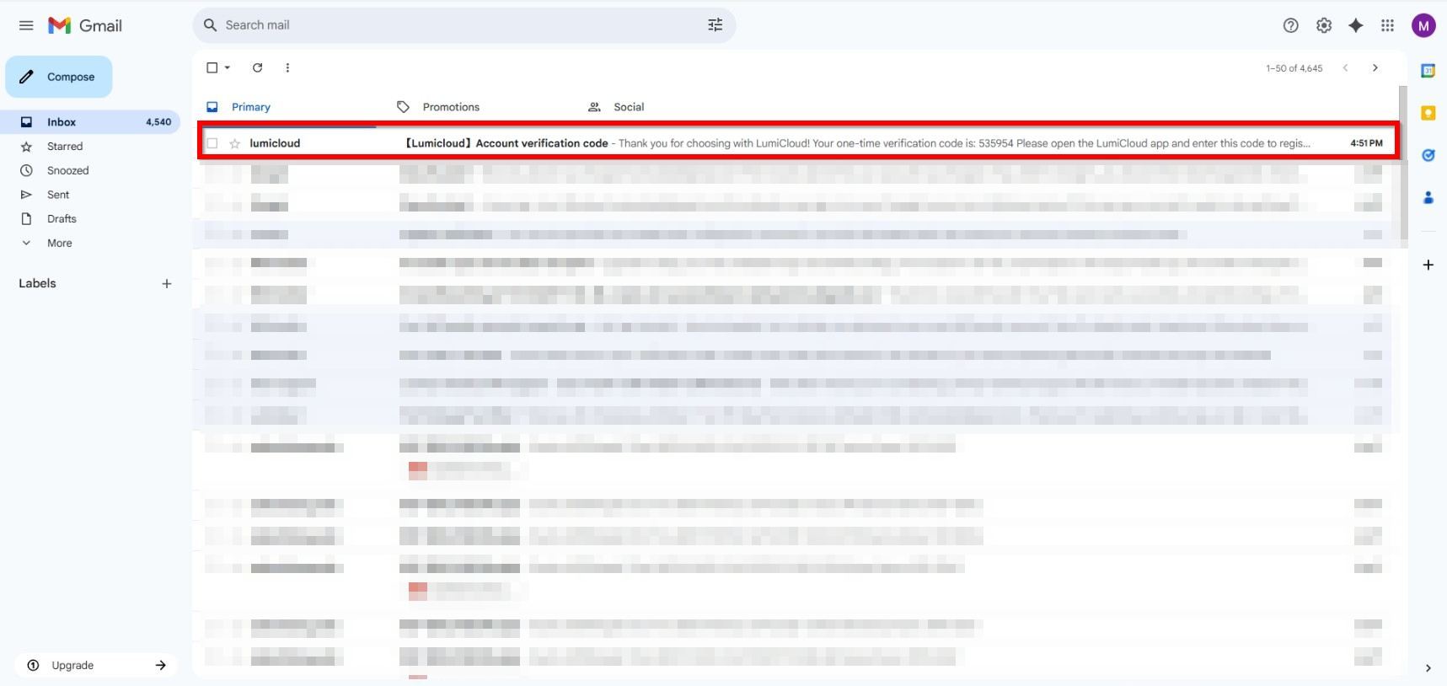Click the Compose button

(x=59, y=77)
